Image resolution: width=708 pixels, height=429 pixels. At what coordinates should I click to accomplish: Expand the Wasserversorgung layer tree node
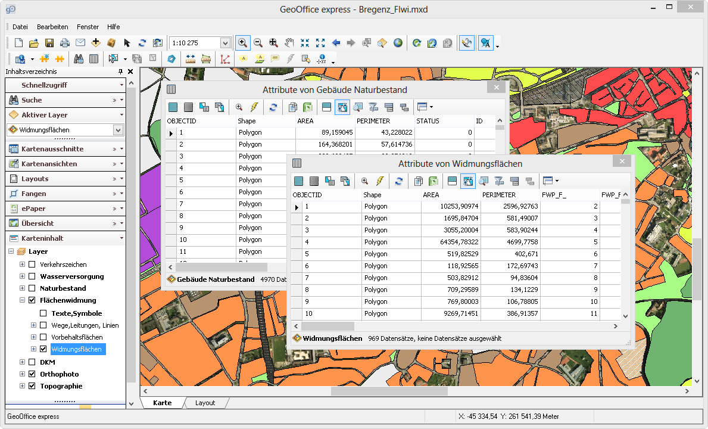[x=23, y=276]
